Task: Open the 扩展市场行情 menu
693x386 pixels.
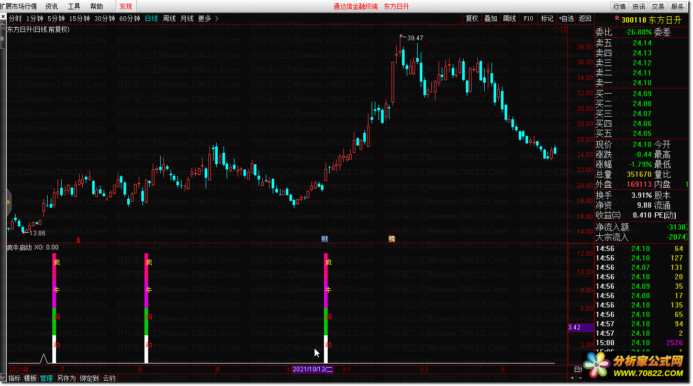Action: pyautogui.click(x=18, y=6)
